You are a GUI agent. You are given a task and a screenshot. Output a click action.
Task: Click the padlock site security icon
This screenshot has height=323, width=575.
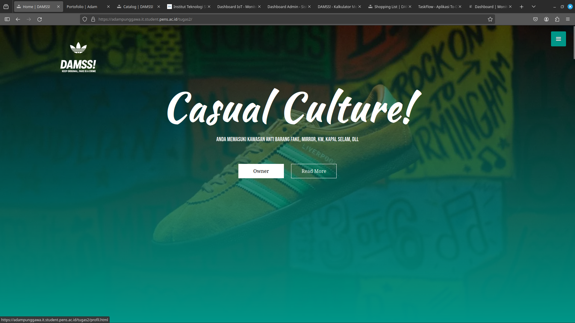pos(93,19)
